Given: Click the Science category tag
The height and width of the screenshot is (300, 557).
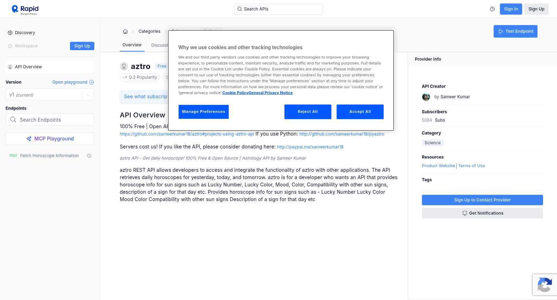Looking at the screenshot, I should tap(432, 143).
